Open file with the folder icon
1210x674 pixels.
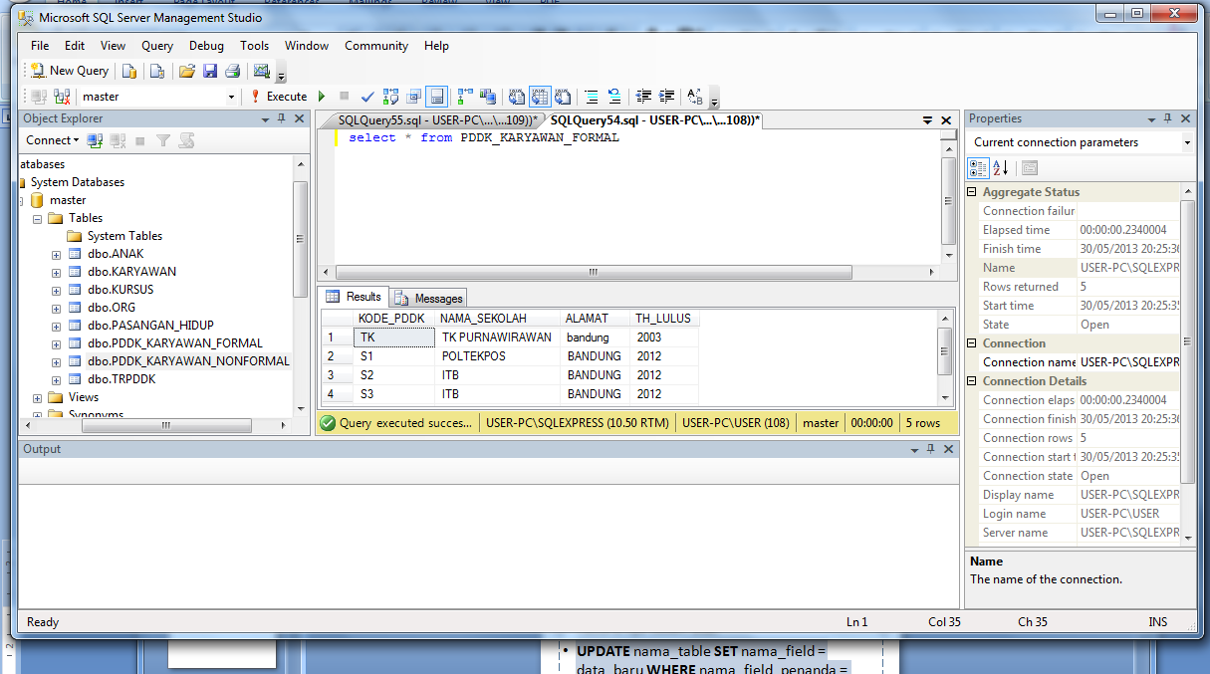(x=186, y=71)
